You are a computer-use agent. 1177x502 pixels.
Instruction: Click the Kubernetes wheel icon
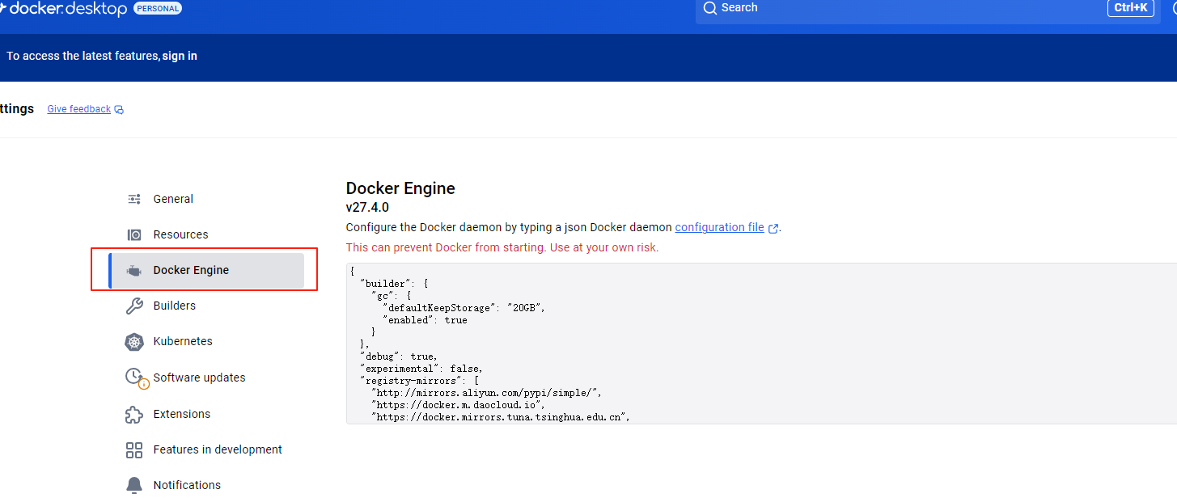pos(134,342)
